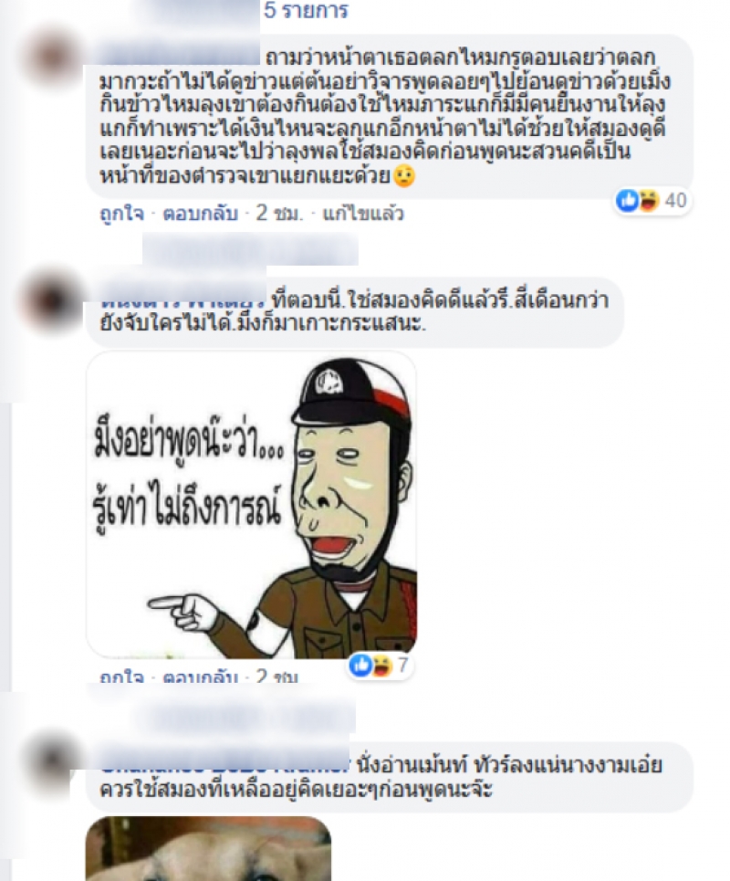The image size is (730, 881).
Task: Click the like reaction icon with count 40
Action: pyautogui.click(x=627, y=201)
